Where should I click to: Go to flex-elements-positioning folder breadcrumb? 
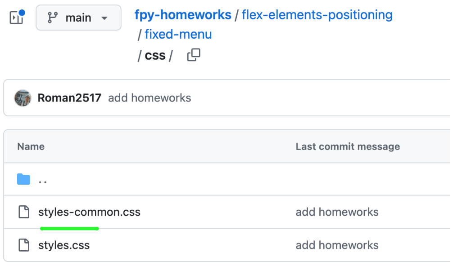[317, 15]
